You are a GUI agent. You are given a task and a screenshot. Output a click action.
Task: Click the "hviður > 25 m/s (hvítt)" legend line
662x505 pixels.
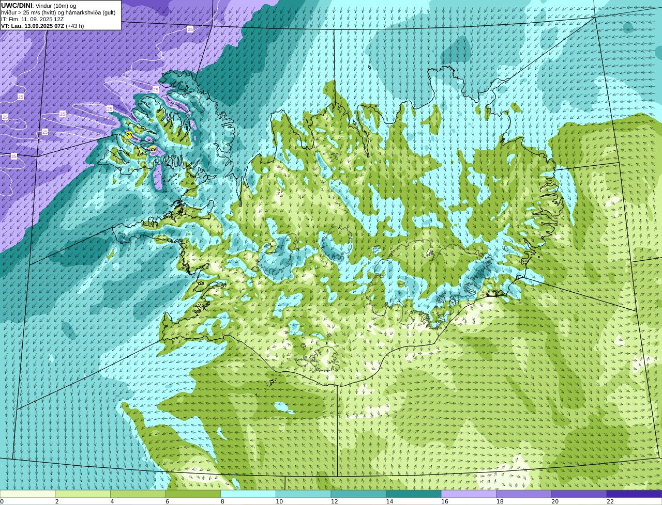coord(58,12)
